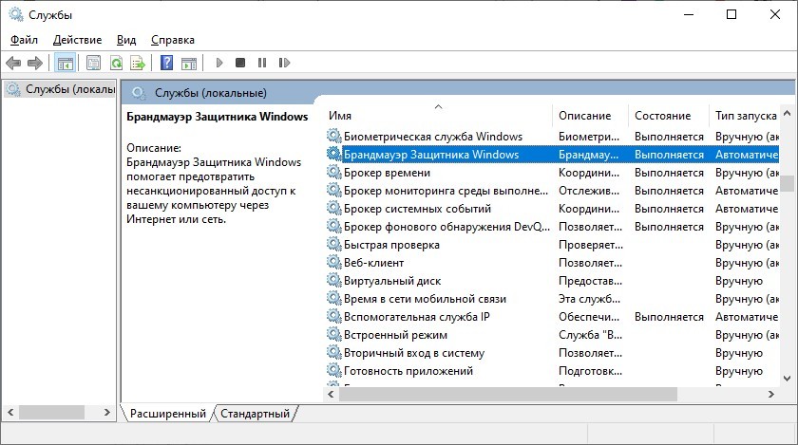Click the Refresh toolbar icon
This screenshot has height=445, width=798.
[115, 63]
